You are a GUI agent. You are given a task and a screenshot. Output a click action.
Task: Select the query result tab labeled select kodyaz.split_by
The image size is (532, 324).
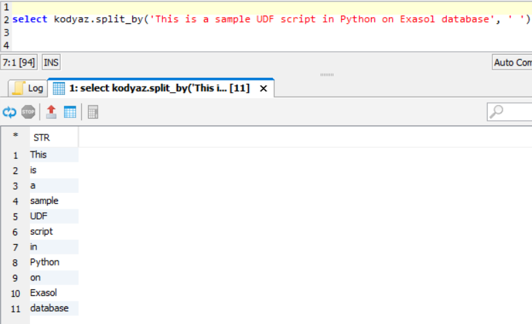(x=160, y=88)
